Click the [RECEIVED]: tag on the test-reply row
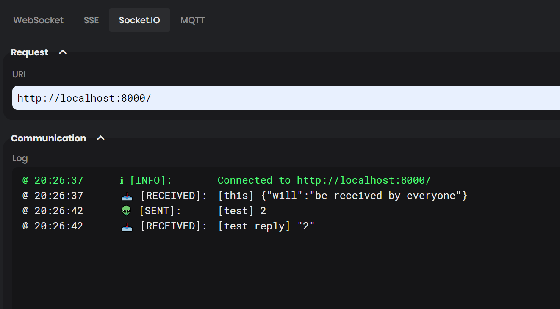The height and width of the screenshot is (309, 560). click(174, 226)
